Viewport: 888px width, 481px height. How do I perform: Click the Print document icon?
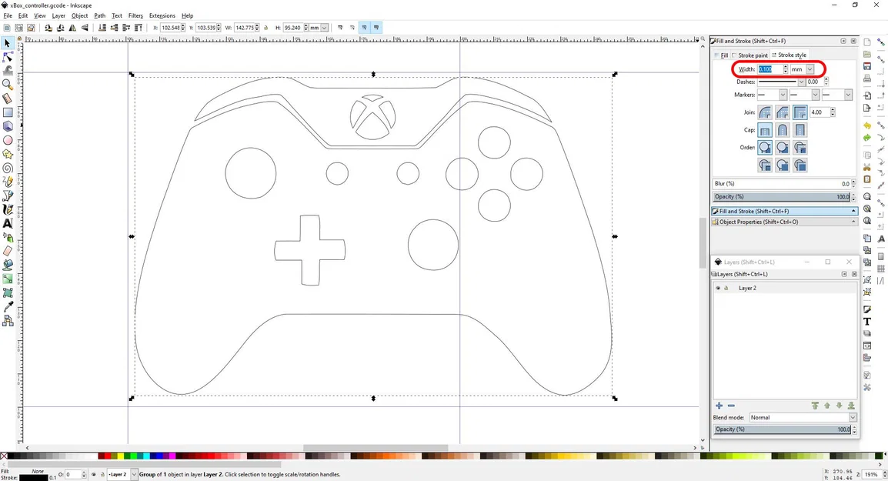pyautogui.click(x=867, y=78)
